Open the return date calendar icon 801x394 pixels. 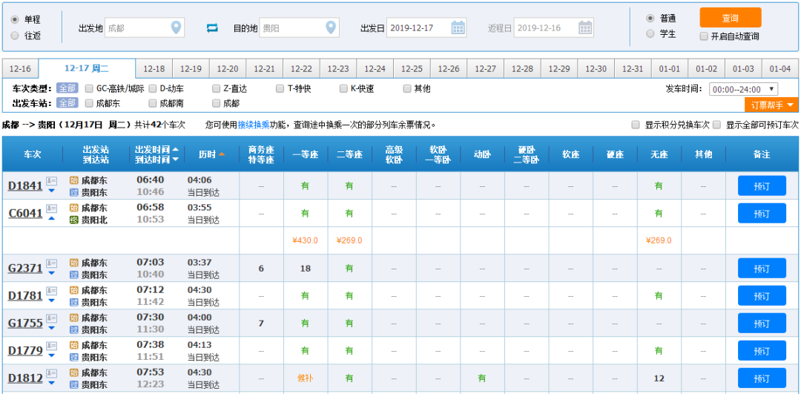click(585, 27)
